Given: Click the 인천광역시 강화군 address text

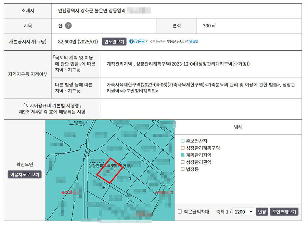Looking at the screenshot, I should (x=92, y=11).
